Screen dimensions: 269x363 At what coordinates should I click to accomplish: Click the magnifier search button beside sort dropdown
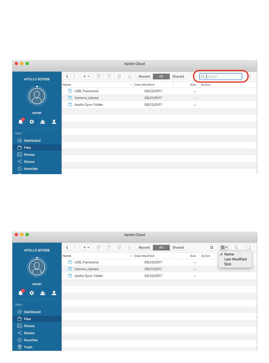[236, 248]
